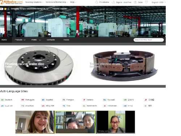
Task: Open the English - USD language dropdown
Action: [159, 2]
